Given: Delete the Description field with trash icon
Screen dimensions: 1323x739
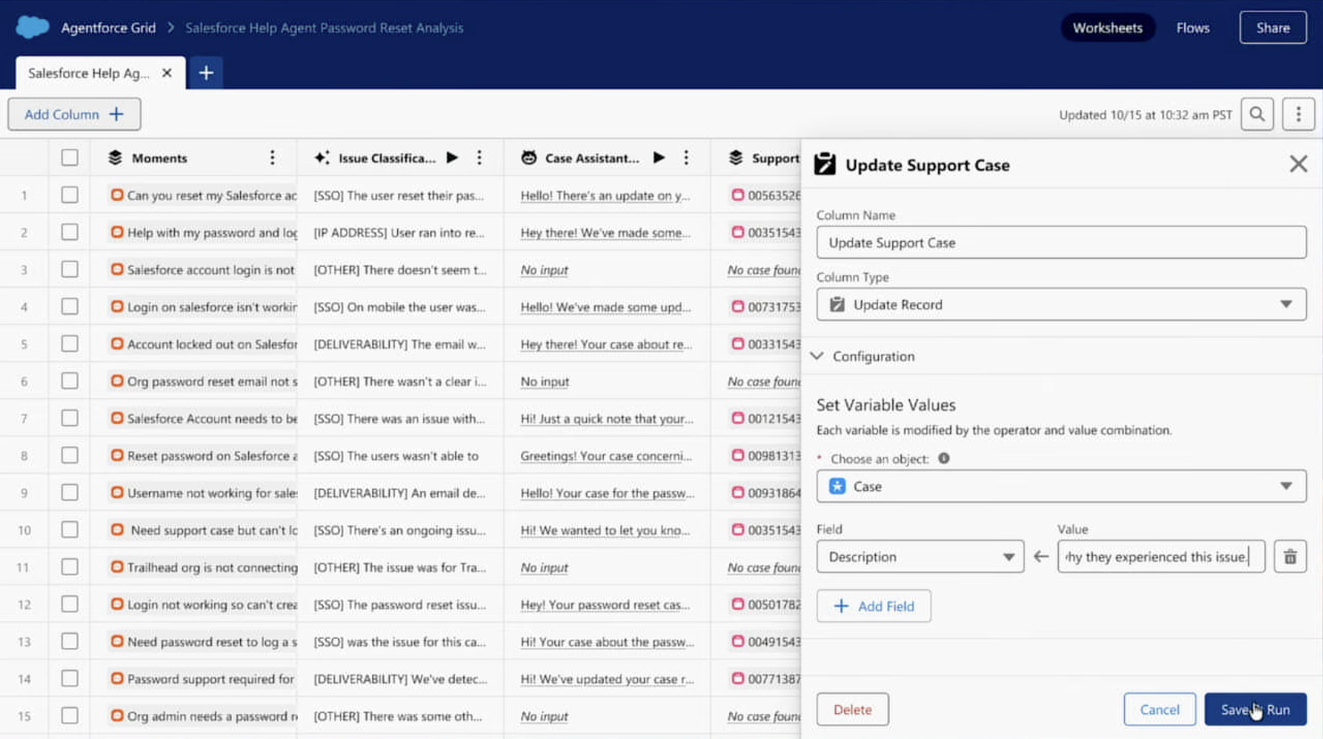Looking at the screenshot, I should pyautogui.click(x=1290, y=557).
